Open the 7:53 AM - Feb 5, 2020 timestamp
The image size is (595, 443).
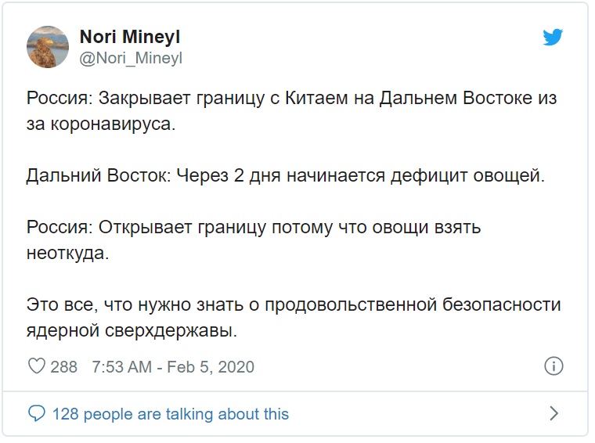[173, 367]
